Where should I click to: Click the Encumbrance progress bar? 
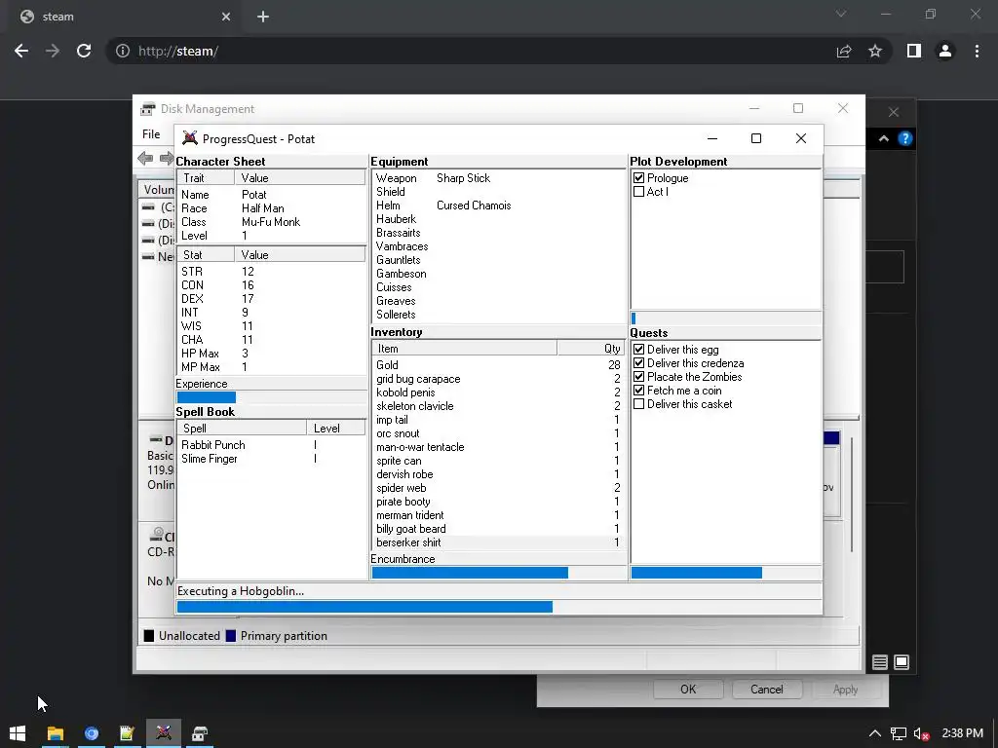(498, 573)
